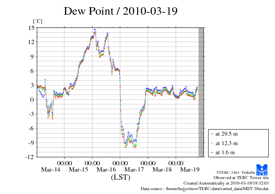Screen dimensions: 275x194
Task: Click the chart title 'Dew Point / 2010-03-19'
Action: coord(121,11)
